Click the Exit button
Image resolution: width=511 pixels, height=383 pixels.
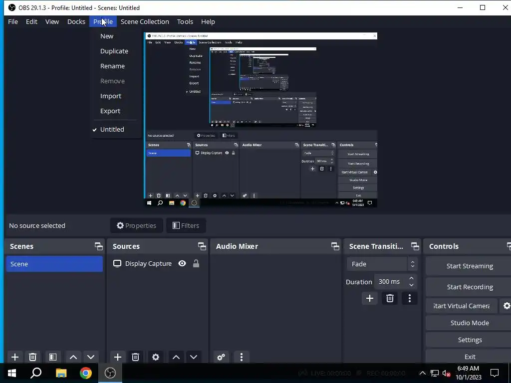click(x=469, y=357)
